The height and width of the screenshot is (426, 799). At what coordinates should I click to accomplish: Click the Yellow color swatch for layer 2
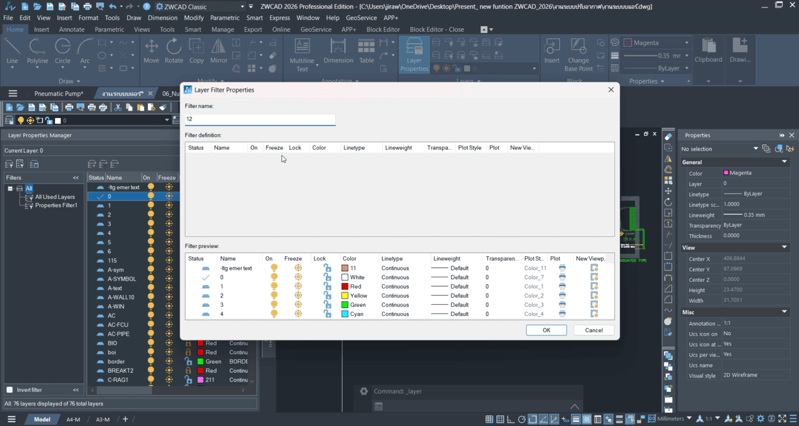(x=345, y=296)
